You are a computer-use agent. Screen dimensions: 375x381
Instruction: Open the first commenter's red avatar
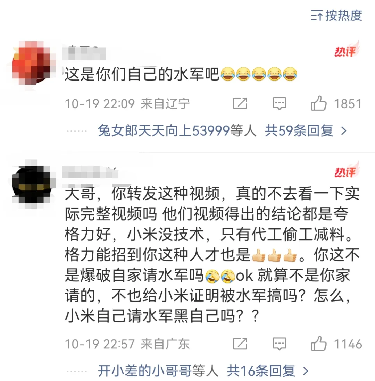coord(32,63)
